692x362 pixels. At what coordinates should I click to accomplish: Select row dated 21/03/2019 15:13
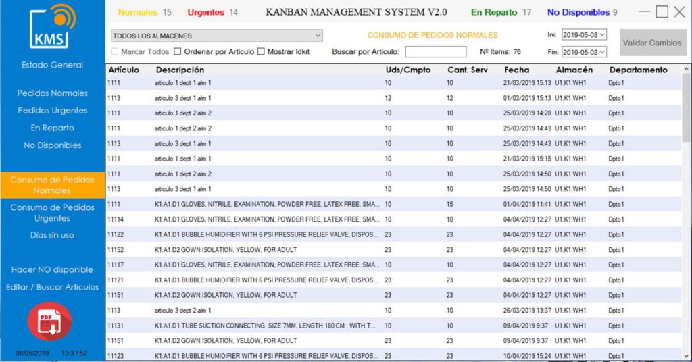tap(394, 83)
